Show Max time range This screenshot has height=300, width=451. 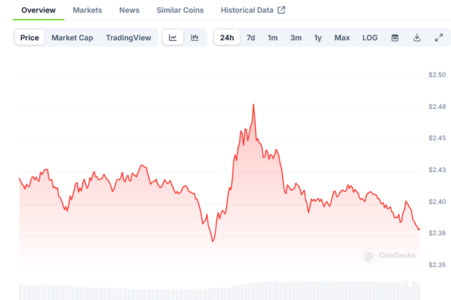342,37
